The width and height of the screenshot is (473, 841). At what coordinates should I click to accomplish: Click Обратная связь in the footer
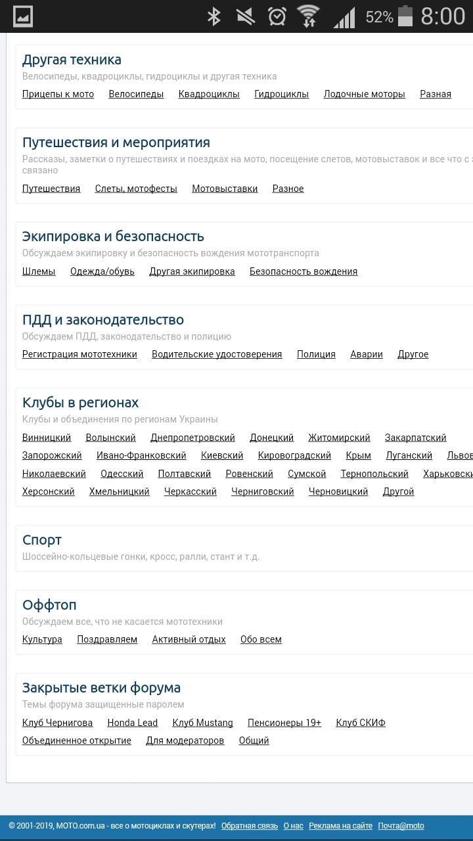[x=248, y=826]
